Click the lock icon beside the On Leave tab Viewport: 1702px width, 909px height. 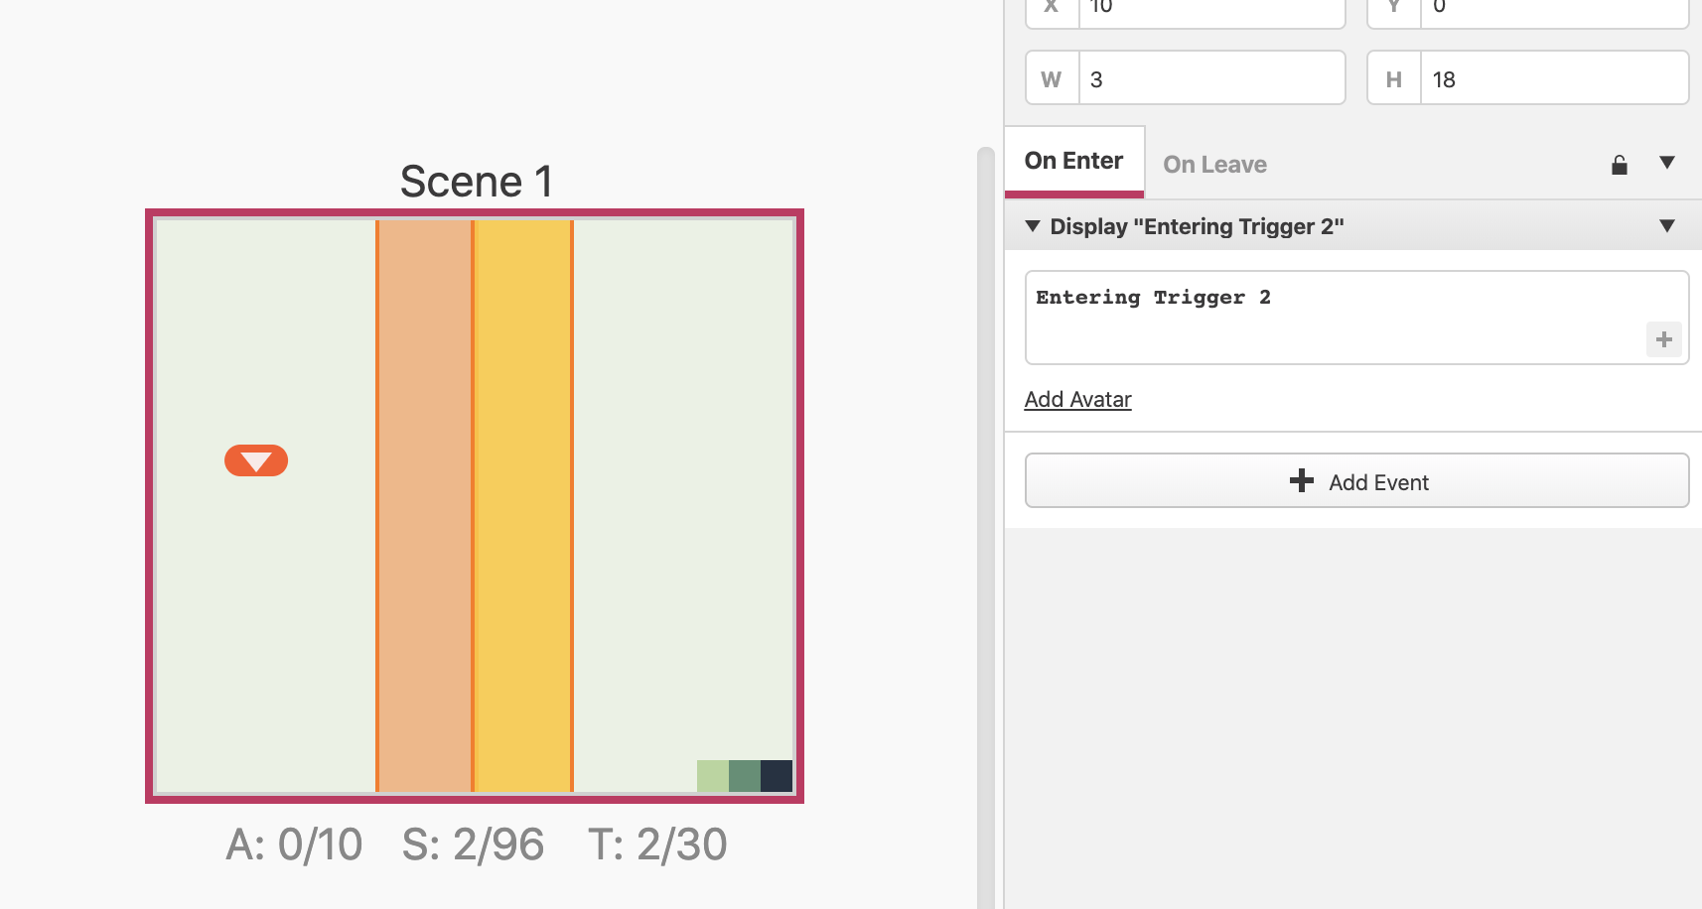click(x=1620, y=164)
